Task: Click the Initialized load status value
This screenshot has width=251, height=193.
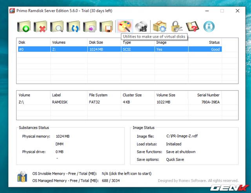Action: (x=174, y=144)
